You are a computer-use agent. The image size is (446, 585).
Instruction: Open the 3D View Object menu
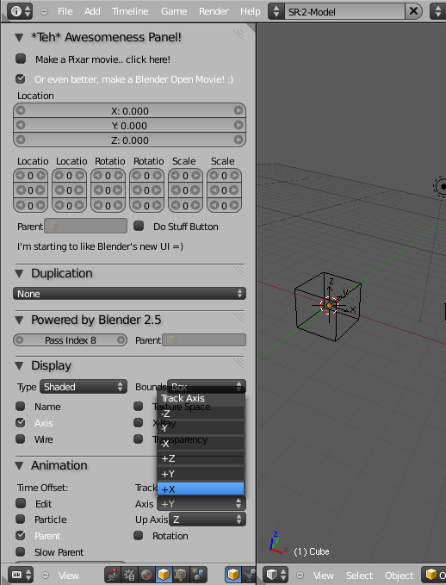click(399, 576)
